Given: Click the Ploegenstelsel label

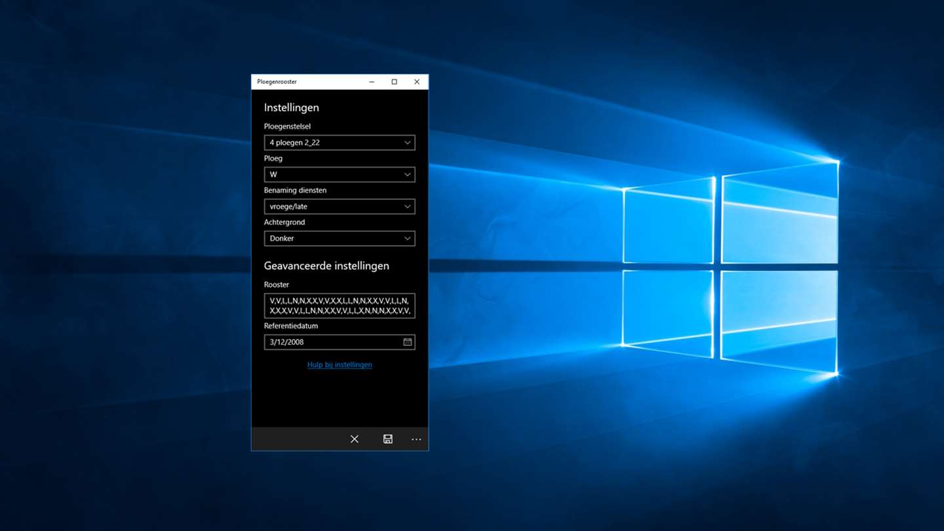Looking at the screenshot, I should click(x=287, y=127).
